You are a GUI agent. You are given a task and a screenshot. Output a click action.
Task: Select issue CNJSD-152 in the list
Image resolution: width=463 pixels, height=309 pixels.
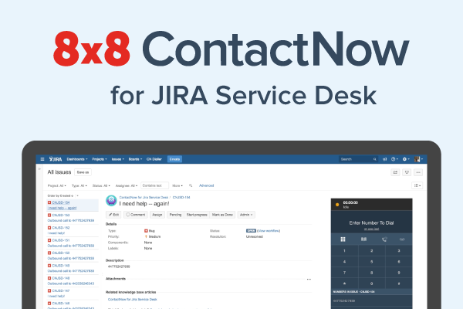pos(71,230)
